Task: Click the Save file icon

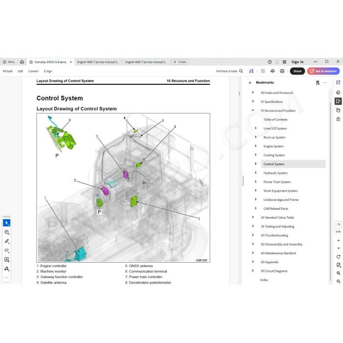Action: coord(263,71)
